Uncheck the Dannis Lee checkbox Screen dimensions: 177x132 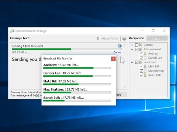[x=141, y=58]
